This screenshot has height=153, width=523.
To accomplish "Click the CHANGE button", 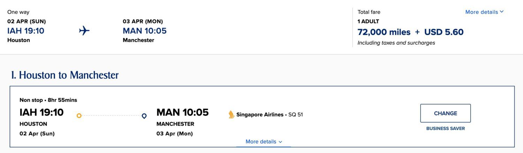I will coord(446,113).
